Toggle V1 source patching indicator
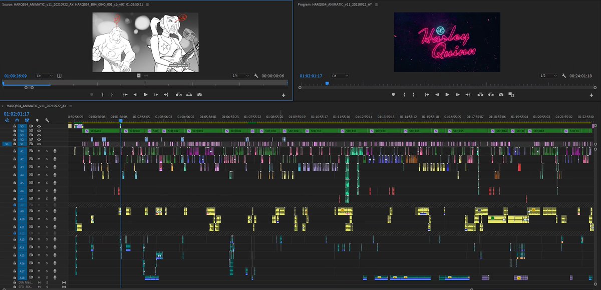Image resolution: width=601 pixels, height=290 pixels. tap(7, 144)
